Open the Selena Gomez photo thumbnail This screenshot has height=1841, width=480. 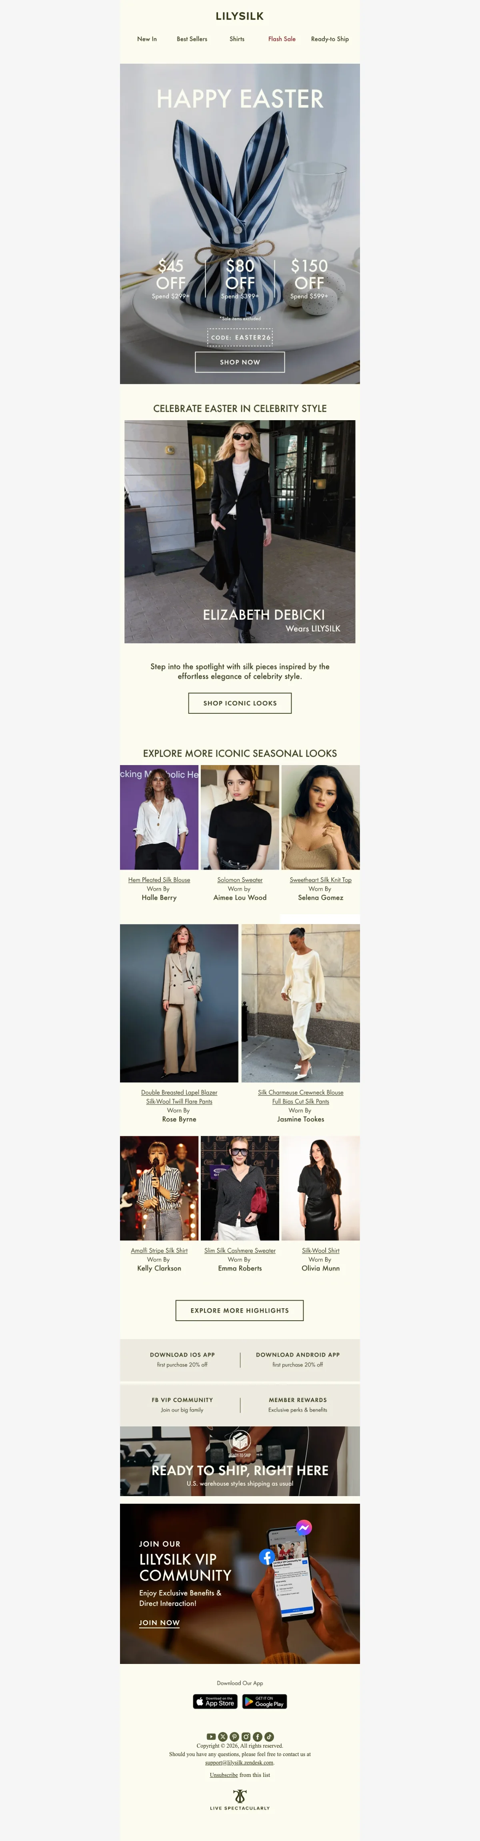[321, 817]
